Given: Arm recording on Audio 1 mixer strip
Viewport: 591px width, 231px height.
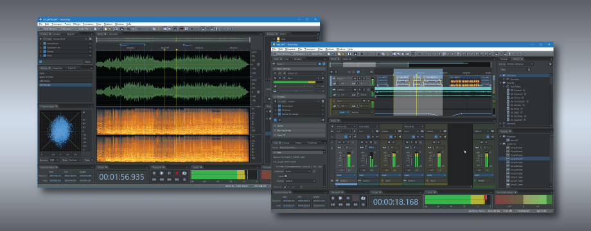Looking at the screenshot, I should [348, 142].
